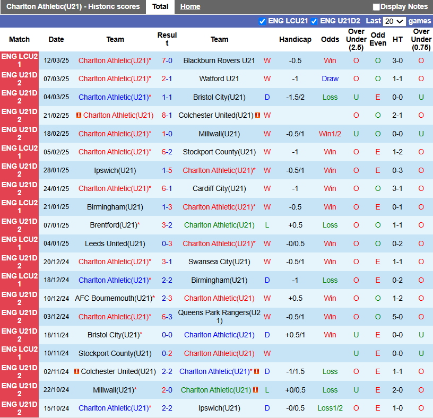Screen dimensions: 433x418
Task: Select the Odd Even column header
Action: tap(378, 39)
